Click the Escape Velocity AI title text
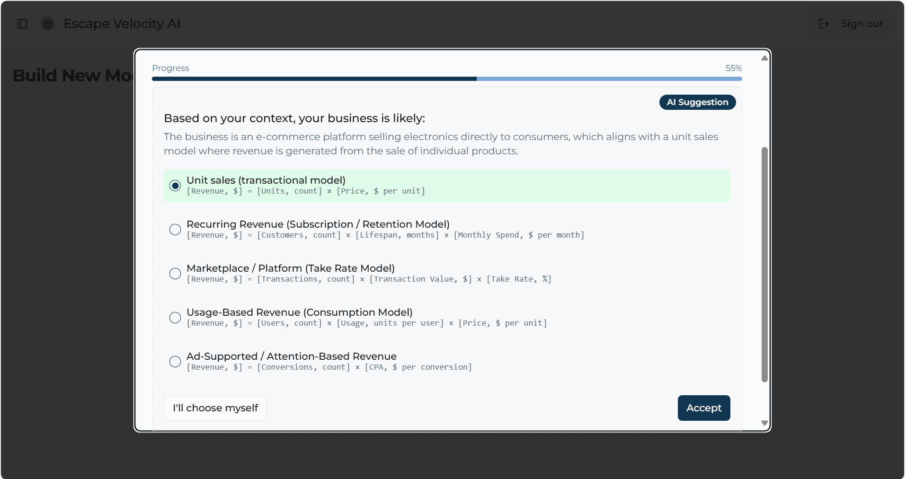Viewport: 906px width, 479px height. point(122,24)
